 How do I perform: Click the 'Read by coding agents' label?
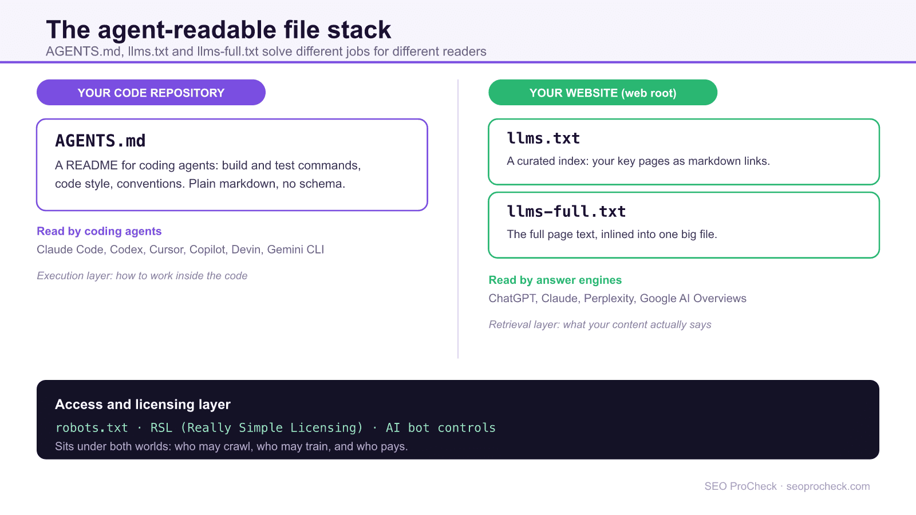[x=99, y=231]
